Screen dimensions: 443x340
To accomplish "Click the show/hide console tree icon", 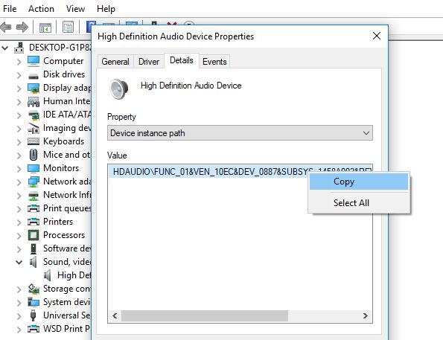I will click(x=45, y=28).
